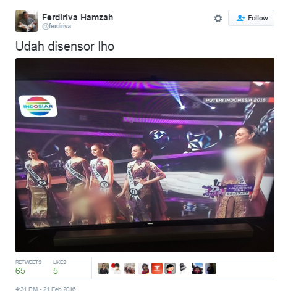Screen dimensions: 288x298
Task: Open the group photo avatar
Action: [130, 268]
